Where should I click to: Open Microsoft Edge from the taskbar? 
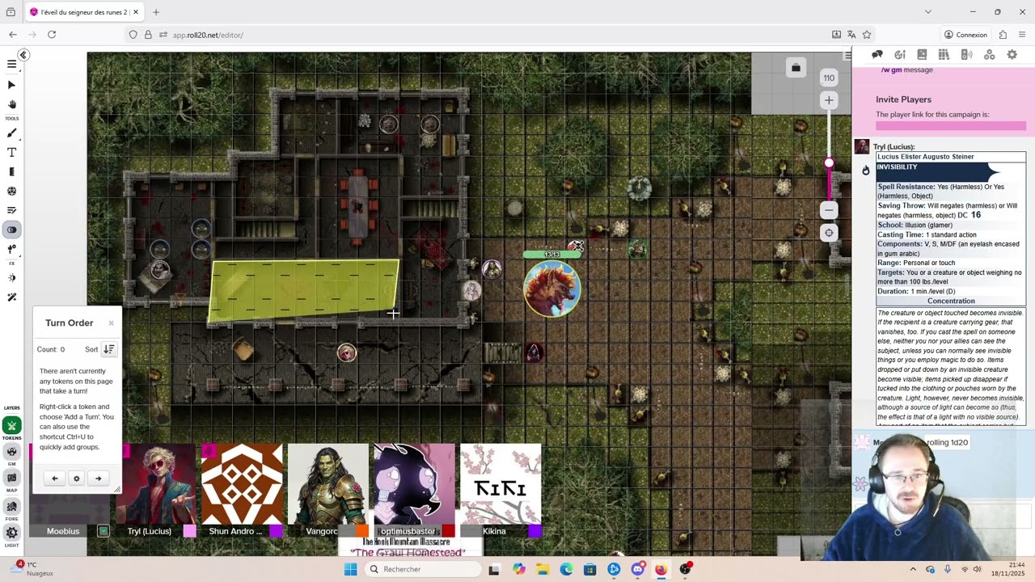tap(566, 569)
